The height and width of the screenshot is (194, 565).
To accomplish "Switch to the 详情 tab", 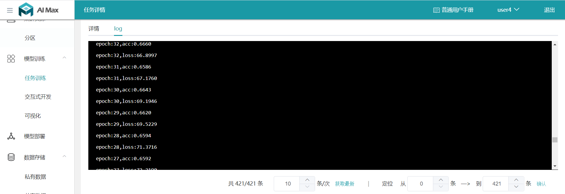I will click(94, 29).
